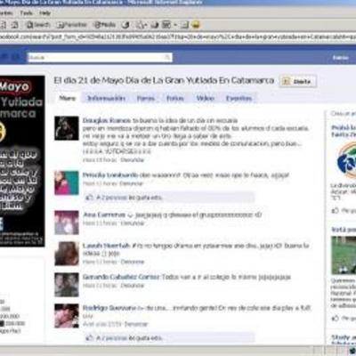Click the thumbs-up icon under Priscila's post
356x356 pixels.
pyautogui.click(x=89, y=198)
